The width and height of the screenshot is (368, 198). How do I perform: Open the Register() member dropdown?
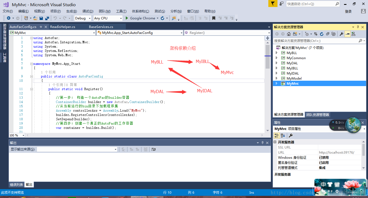click(269, 33)
